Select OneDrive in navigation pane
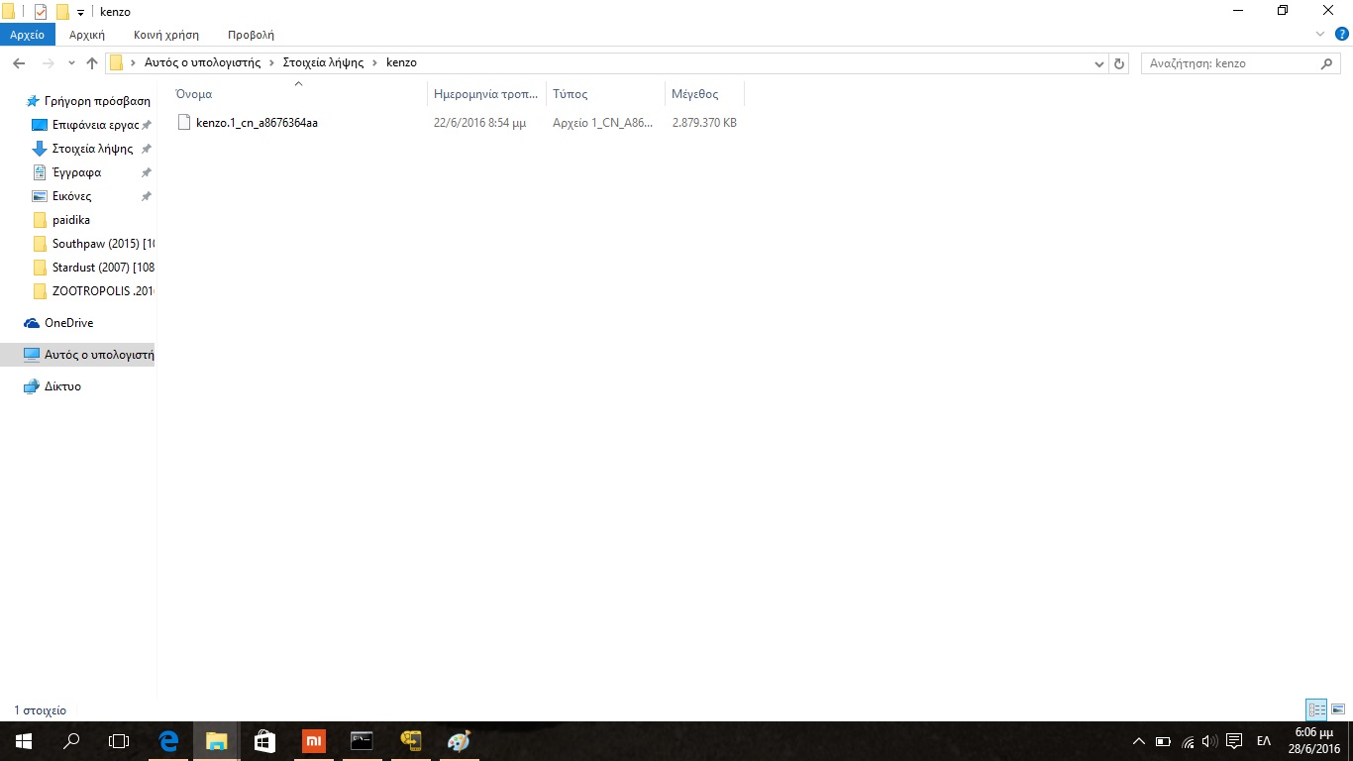Viewport: 1353px width, 761px height. point(68,323)
